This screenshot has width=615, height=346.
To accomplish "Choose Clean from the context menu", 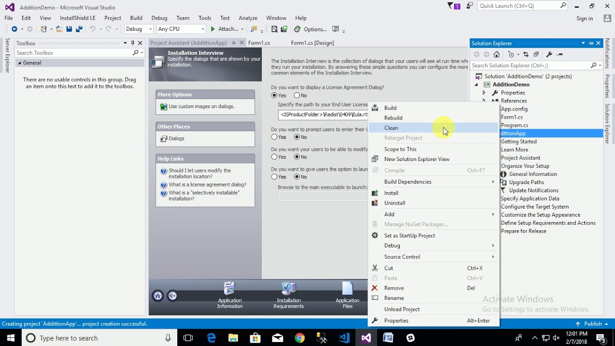I will (434, 128).
